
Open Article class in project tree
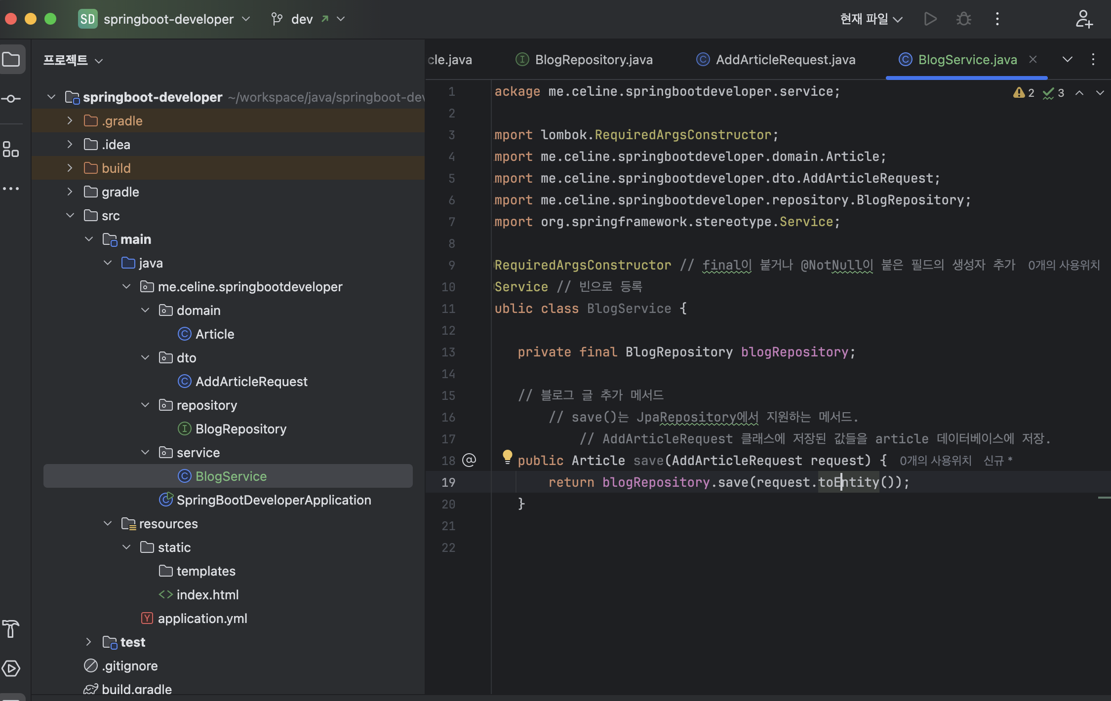tap(206, 334)
